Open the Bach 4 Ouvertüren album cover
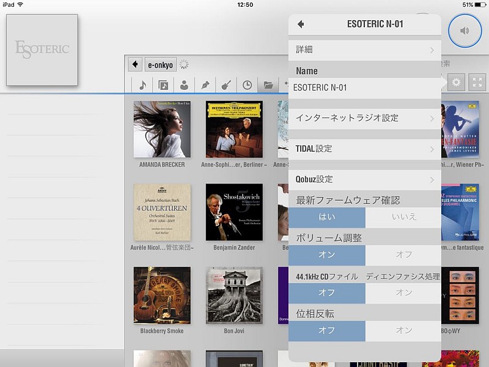Viewport: 489px width, 367px height. pos(162,212)
